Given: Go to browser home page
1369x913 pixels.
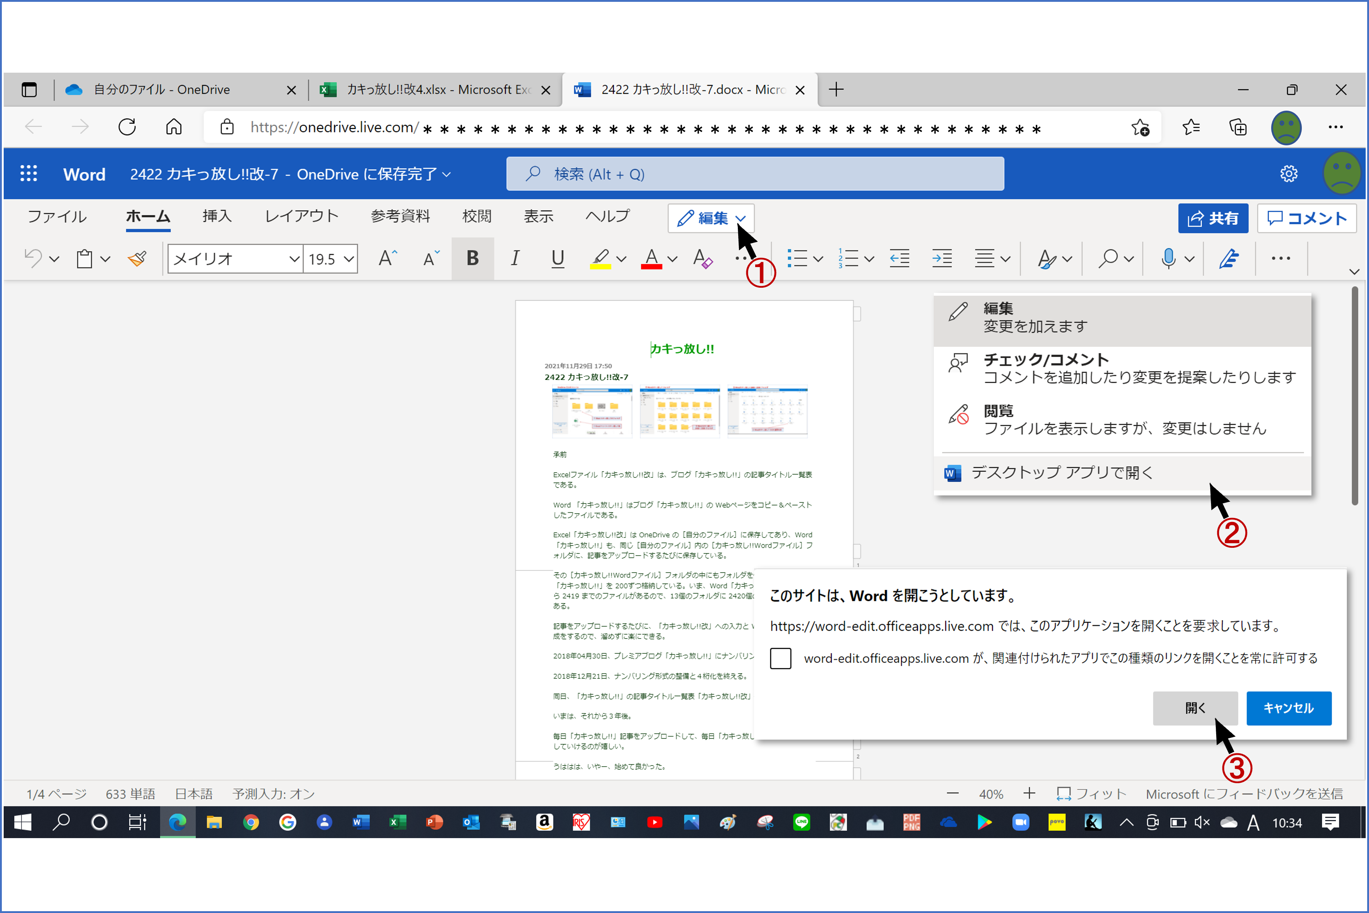Looking at the screenshot, I should click(x=173, y=127).
